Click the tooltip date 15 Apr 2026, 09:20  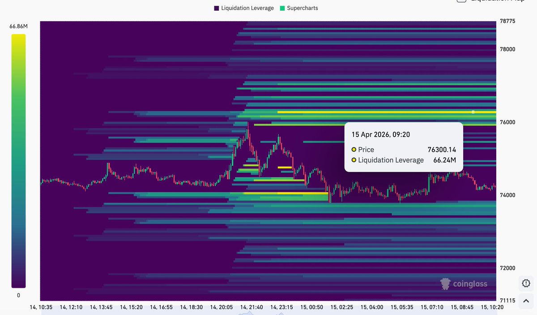pos(381,134)
